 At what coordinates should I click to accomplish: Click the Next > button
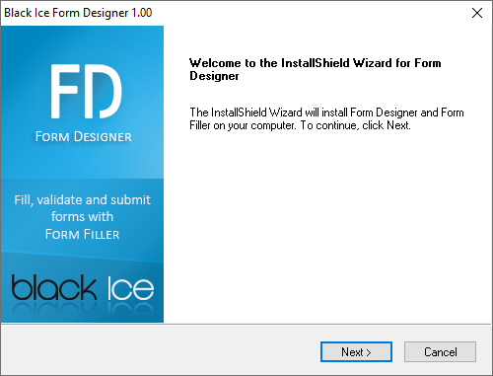click(x=356, y=351)
